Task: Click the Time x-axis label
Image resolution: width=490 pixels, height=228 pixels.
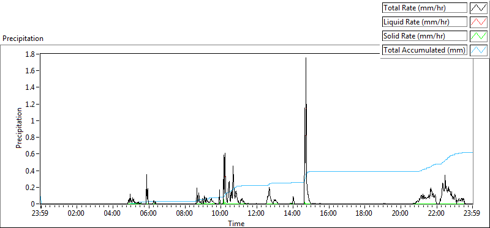Action: point(236,223)
